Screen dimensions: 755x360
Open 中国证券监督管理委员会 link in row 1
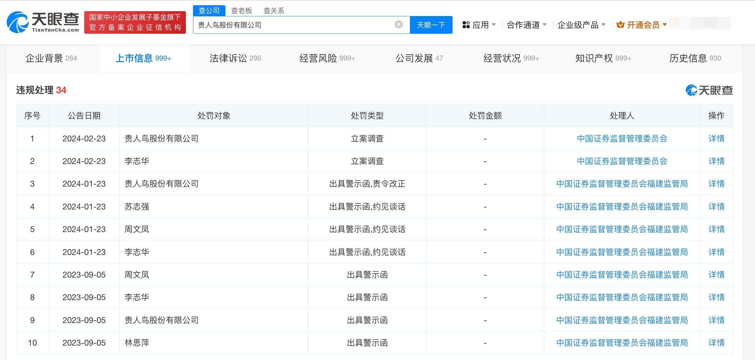pos(622,138)
